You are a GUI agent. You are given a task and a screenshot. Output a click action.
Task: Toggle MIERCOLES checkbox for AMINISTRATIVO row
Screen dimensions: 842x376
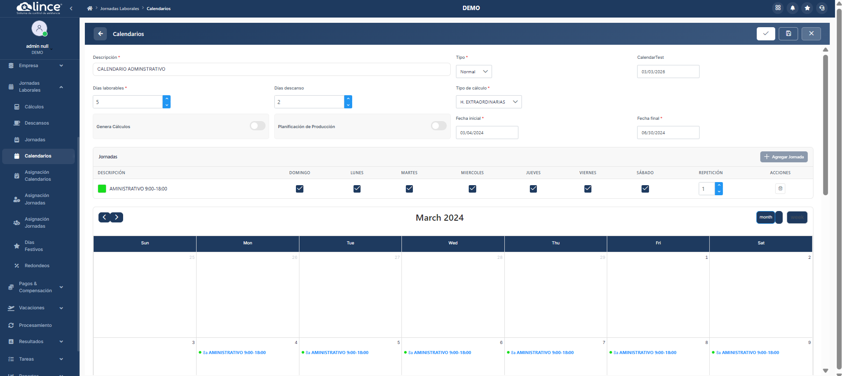(x=472, y=189)
